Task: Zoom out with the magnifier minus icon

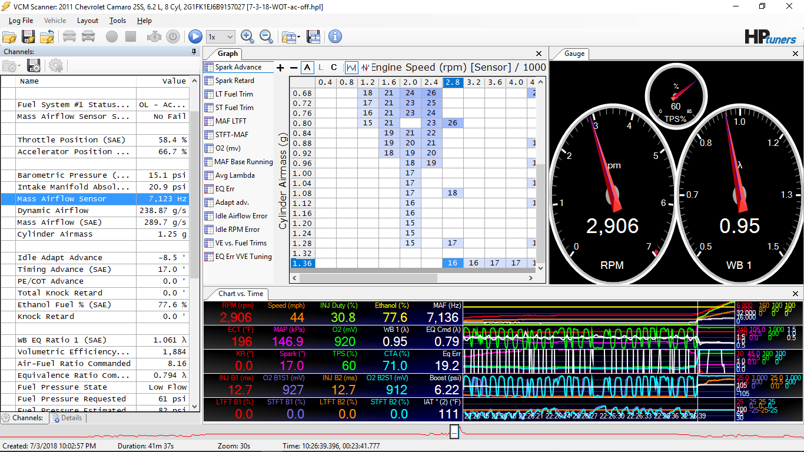Action: [267, 36]
